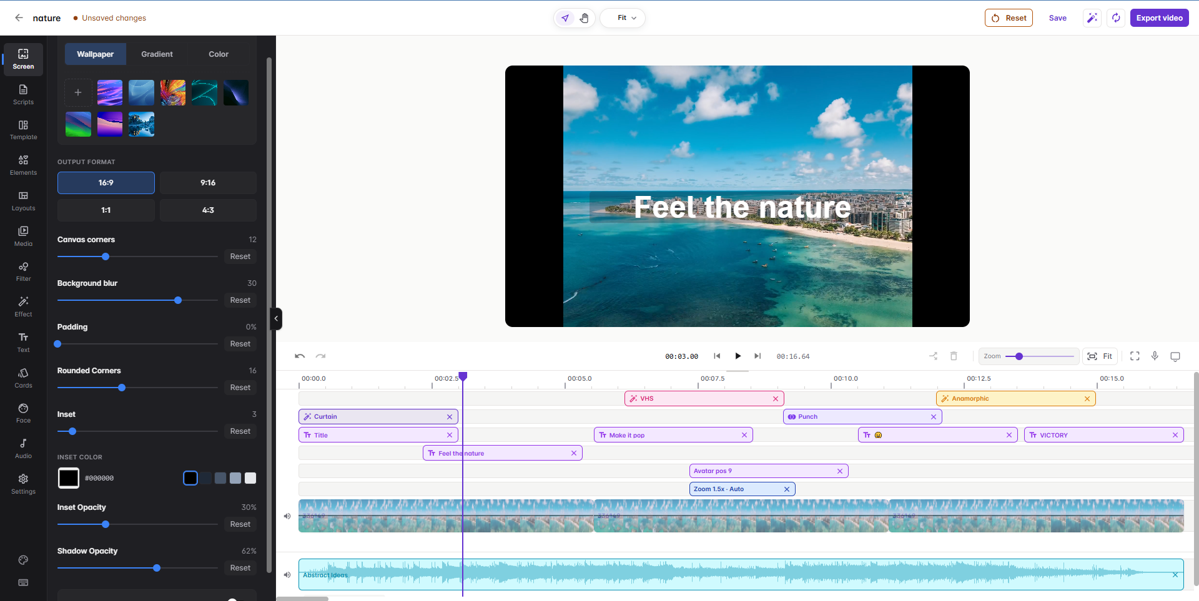Reset the Canvas corners value
The image size is (1199, 601).
240,257
